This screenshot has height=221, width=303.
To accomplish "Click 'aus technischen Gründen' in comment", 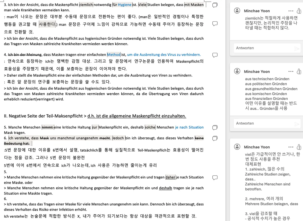I will (x=267, y=79).
